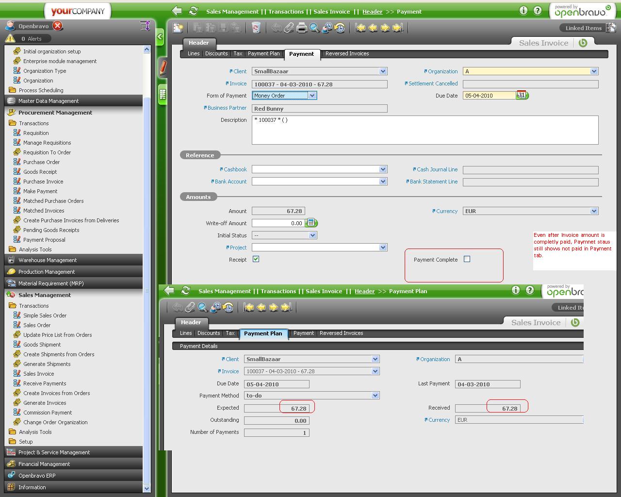Open Currency dropdown in the Payment tab
Screen dimensions: 621x497
[x=594, y=211]
